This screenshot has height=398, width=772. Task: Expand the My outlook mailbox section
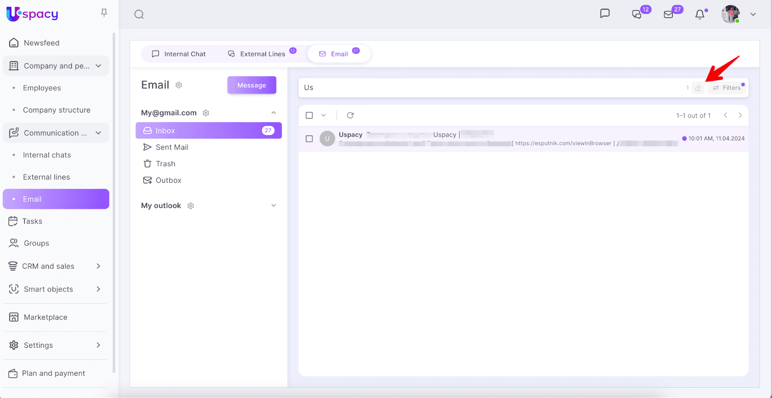(274, 206)
